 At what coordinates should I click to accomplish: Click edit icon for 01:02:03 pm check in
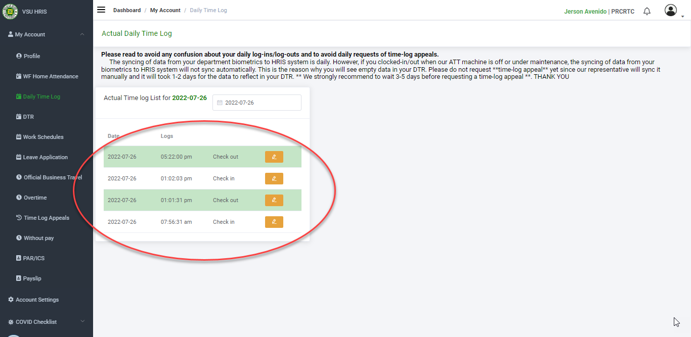pyautogui.click(x=274, y=178)
